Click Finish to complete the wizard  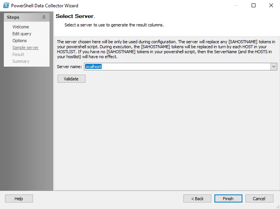point(228,199)
